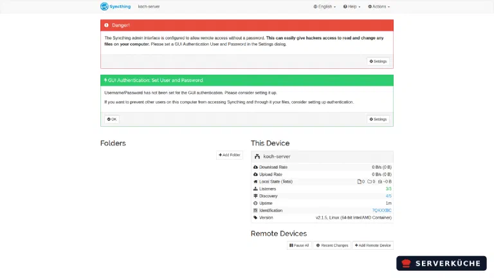Open Settings from the Danger panel
The height and width of the screenshot is (278, 494).
tap(378, 62)
